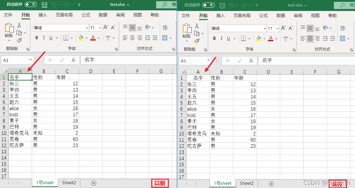355x188 pixels.
Task: Toggle AutoSave switch in left window
Action: pos(31,4)
